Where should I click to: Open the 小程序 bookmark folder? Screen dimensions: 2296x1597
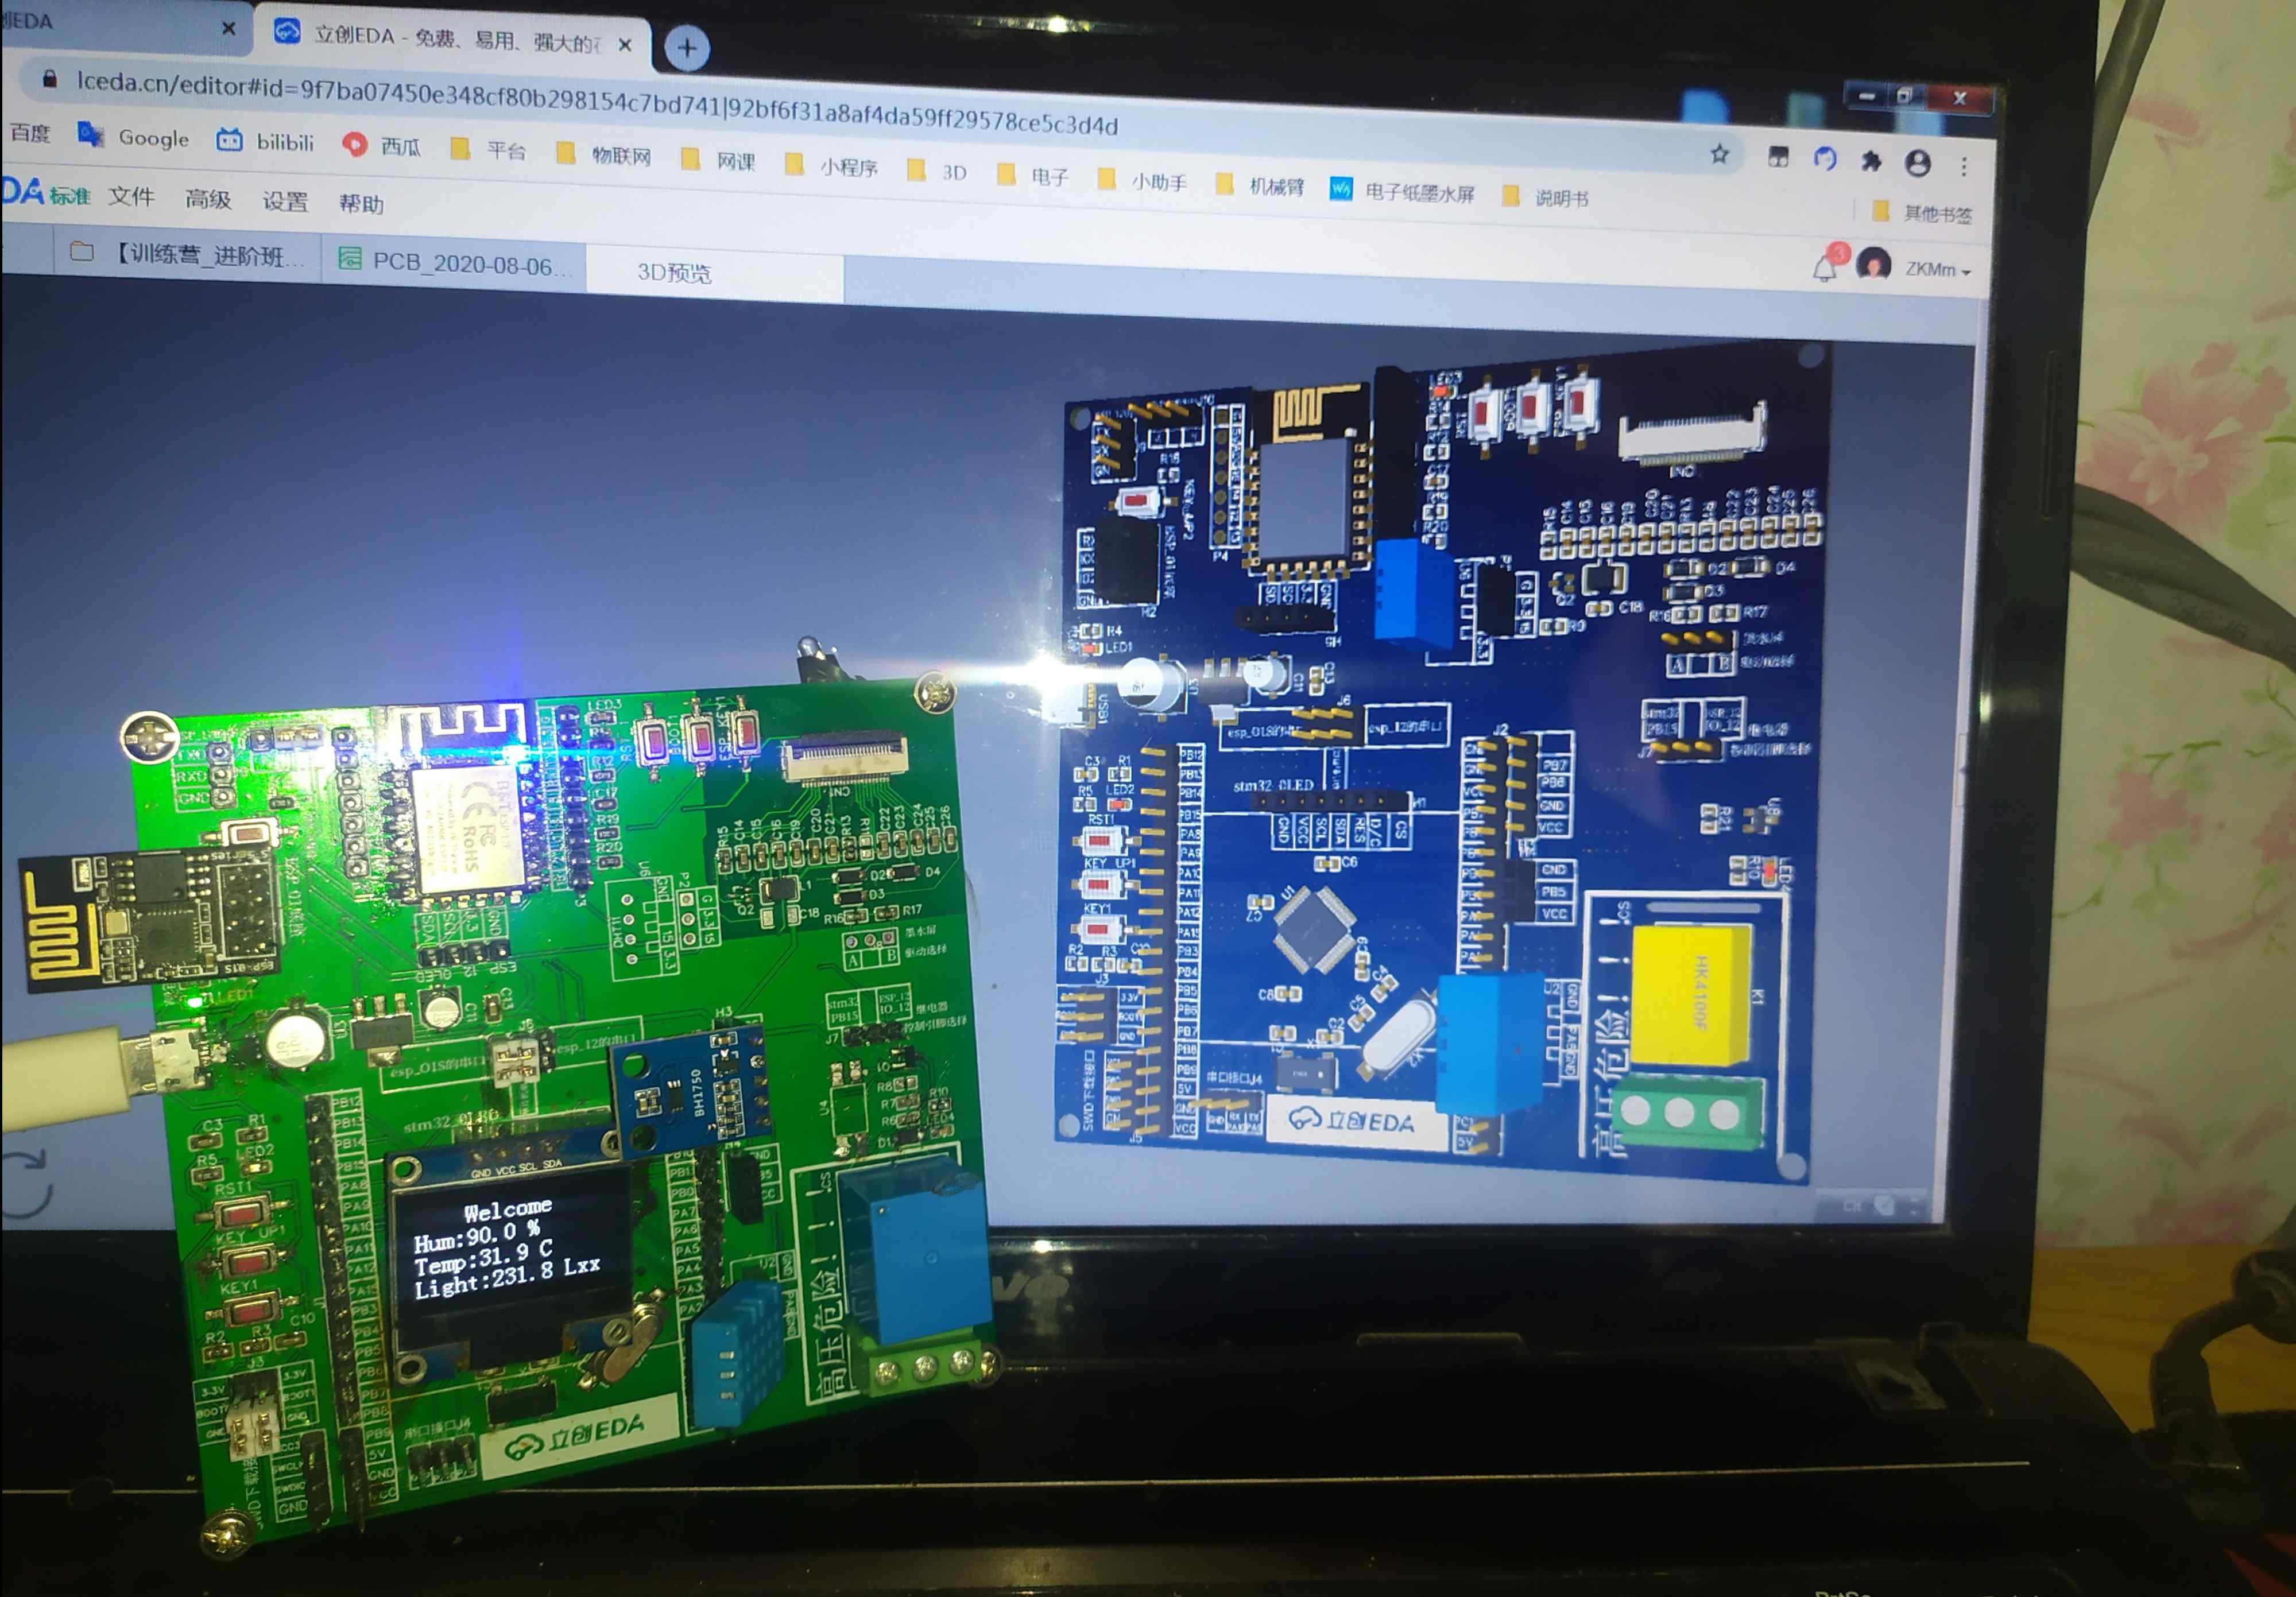(x=831, y=166)
